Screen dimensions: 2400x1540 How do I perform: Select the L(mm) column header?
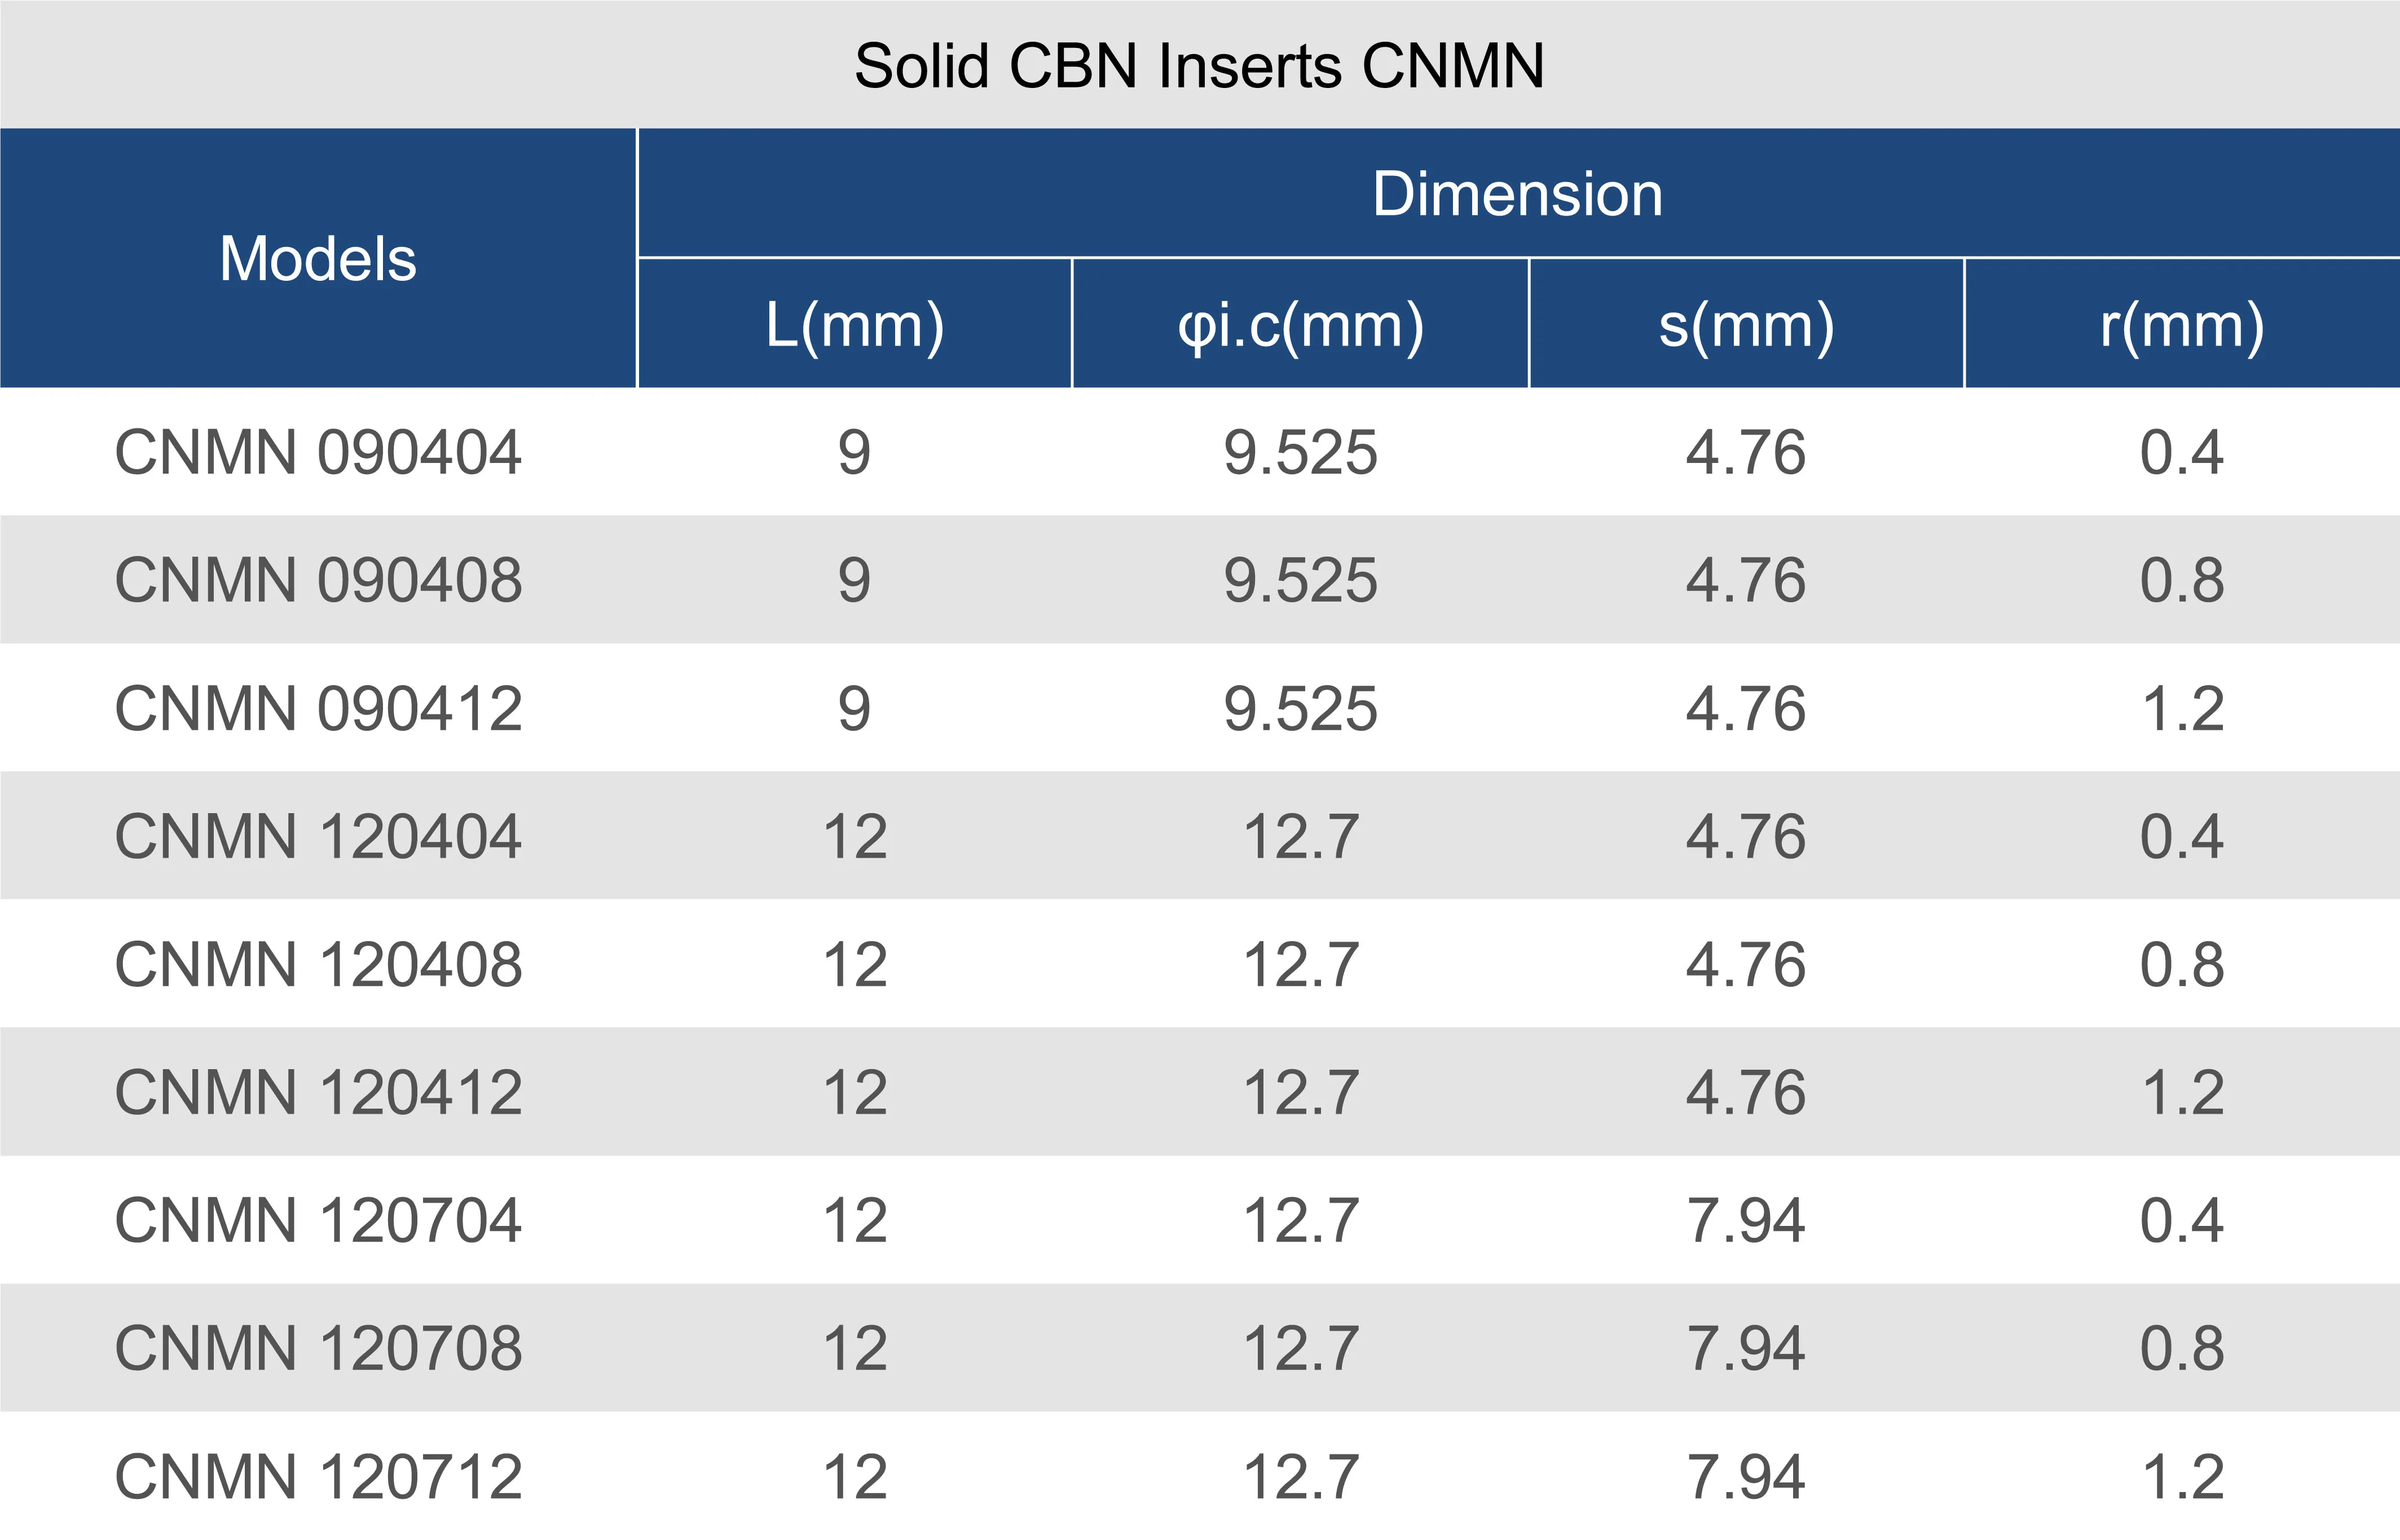coord(855,325)
